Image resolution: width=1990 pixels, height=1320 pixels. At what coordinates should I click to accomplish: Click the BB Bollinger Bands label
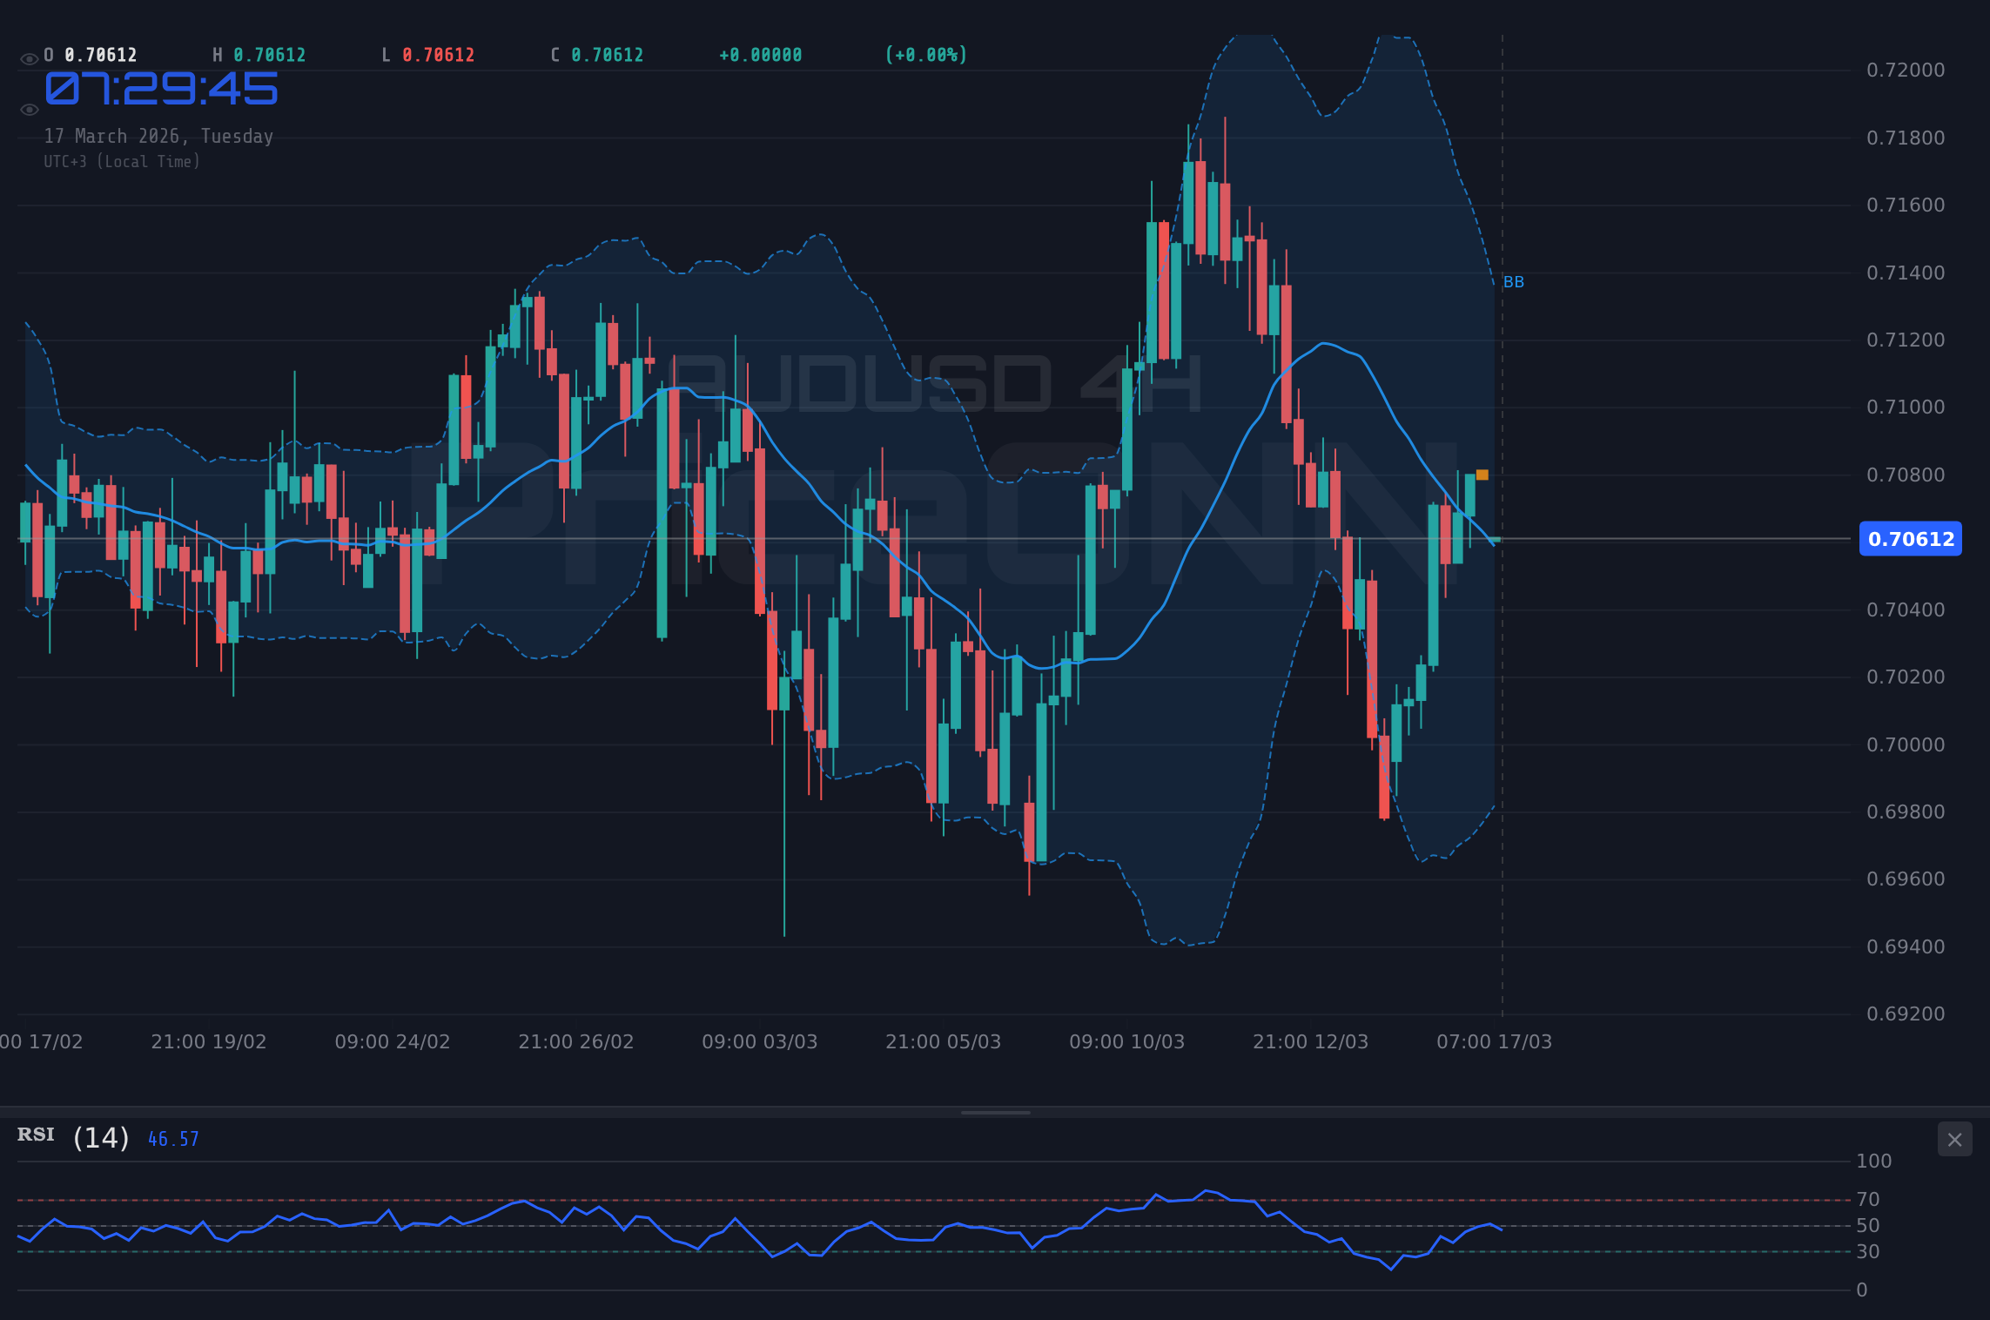pyautogui.click(x=1513, y=281)
